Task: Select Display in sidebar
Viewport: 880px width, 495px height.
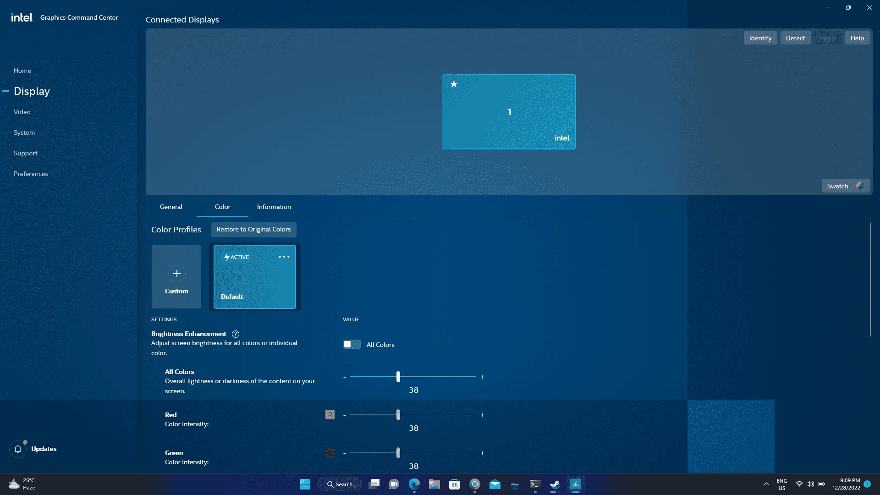Action: (32, 91)
